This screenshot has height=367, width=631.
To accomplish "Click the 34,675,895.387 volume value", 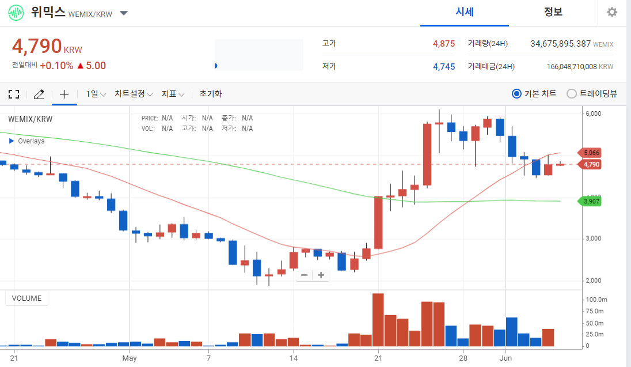I will click(x=560, y=44).
